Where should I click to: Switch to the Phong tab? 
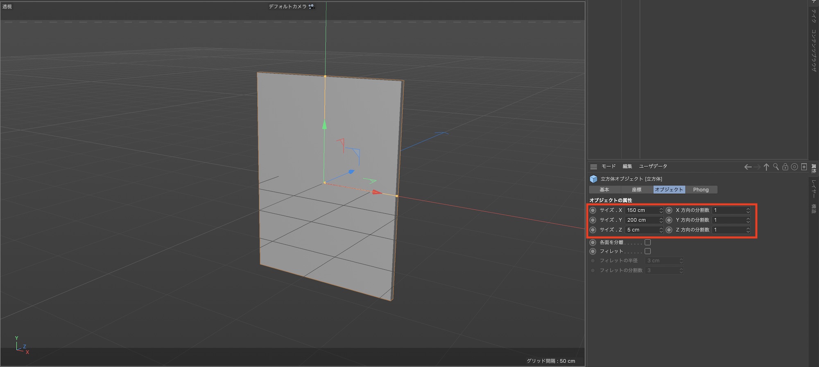(x=701, y=190)
